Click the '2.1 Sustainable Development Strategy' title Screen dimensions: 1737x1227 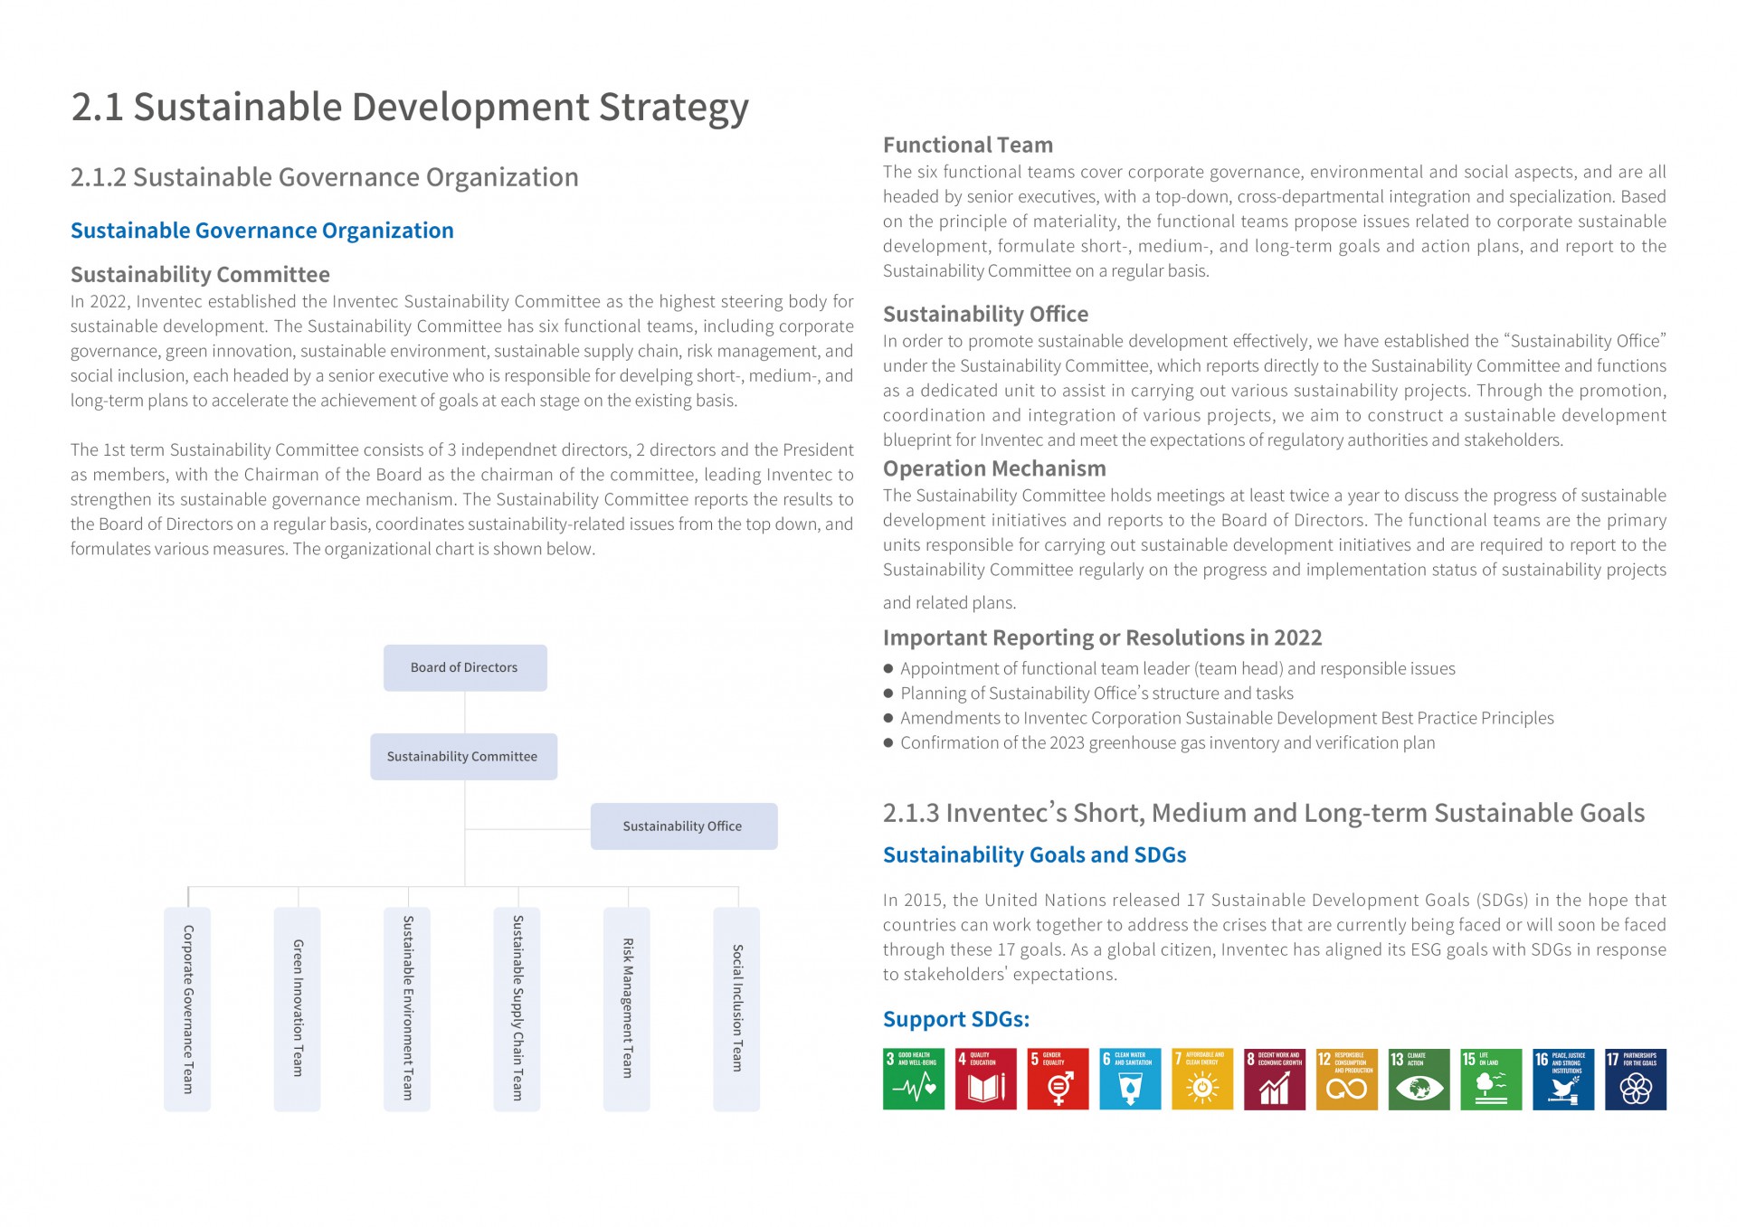pyautogui.click(x=410, y=108)
